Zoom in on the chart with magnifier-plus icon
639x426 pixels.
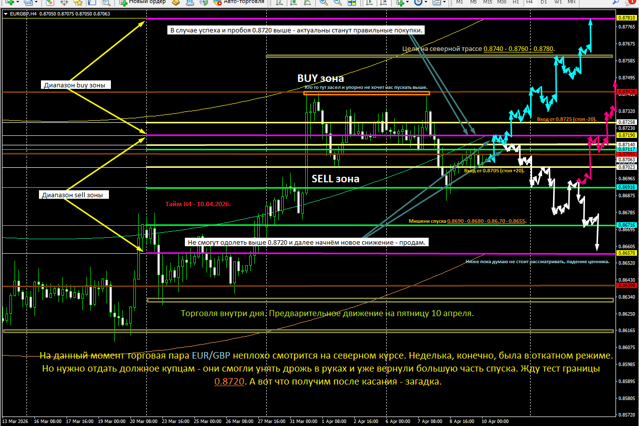[323, 3]
